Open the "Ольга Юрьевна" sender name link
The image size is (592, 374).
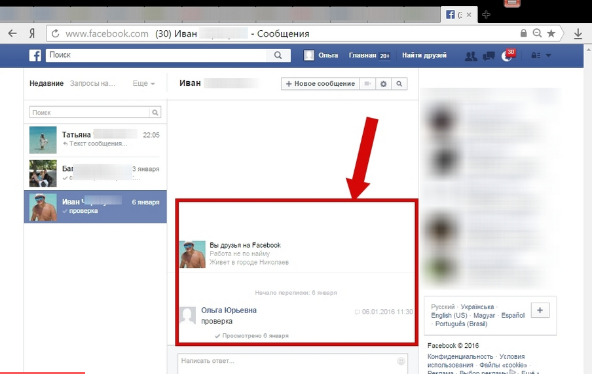point(229,310)
